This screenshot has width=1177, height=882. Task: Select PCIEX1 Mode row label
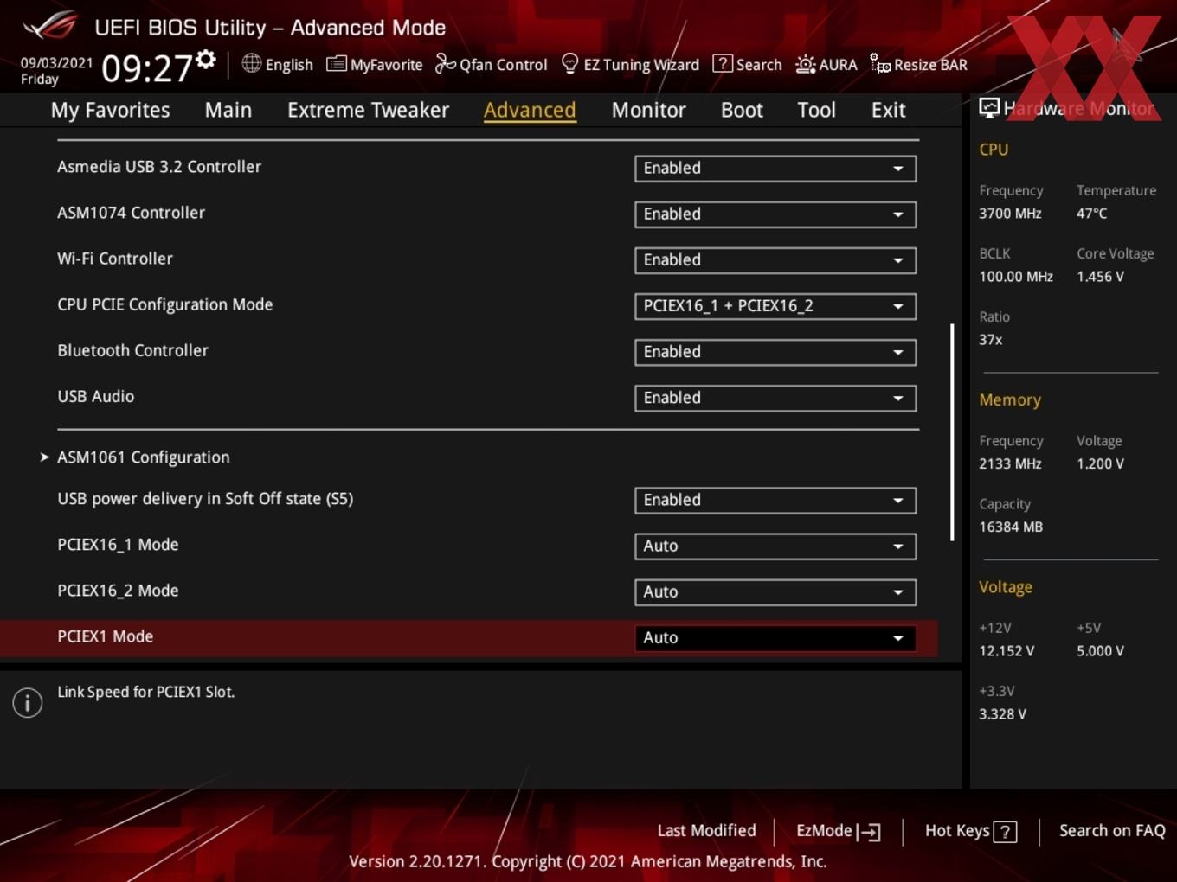[105, 636]
